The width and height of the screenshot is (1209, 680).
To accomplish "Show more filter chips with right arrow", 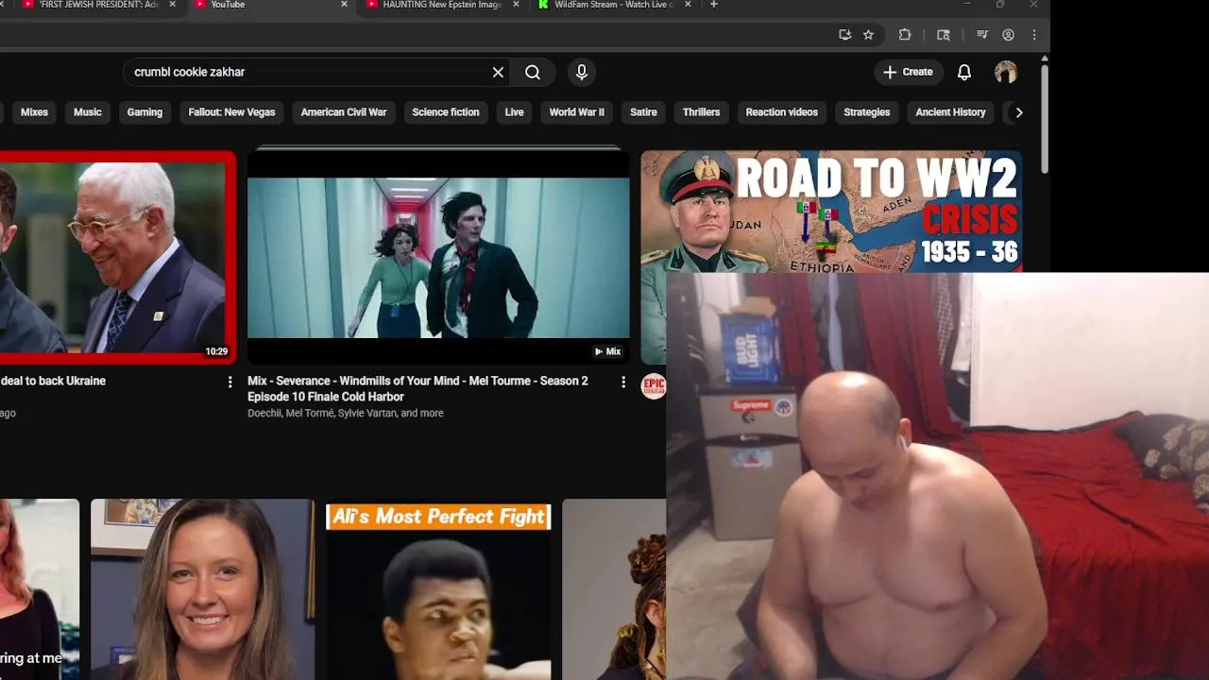I will pos(1019,112).
